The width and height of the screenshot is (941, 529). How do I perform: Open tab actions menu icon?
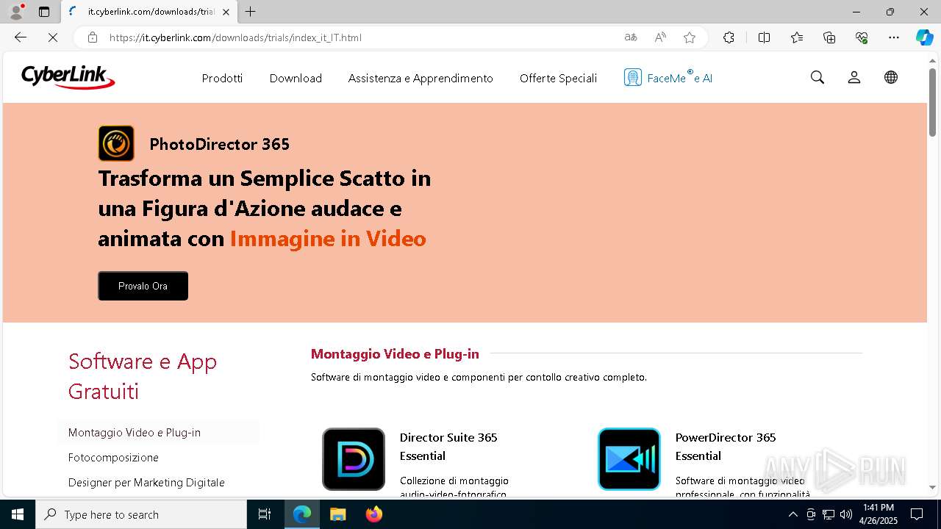coord(44,12)
